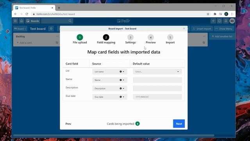Open Smart Import power-up button
The height and width of the screenshot is (141, 250).
(x=202, y=29)
